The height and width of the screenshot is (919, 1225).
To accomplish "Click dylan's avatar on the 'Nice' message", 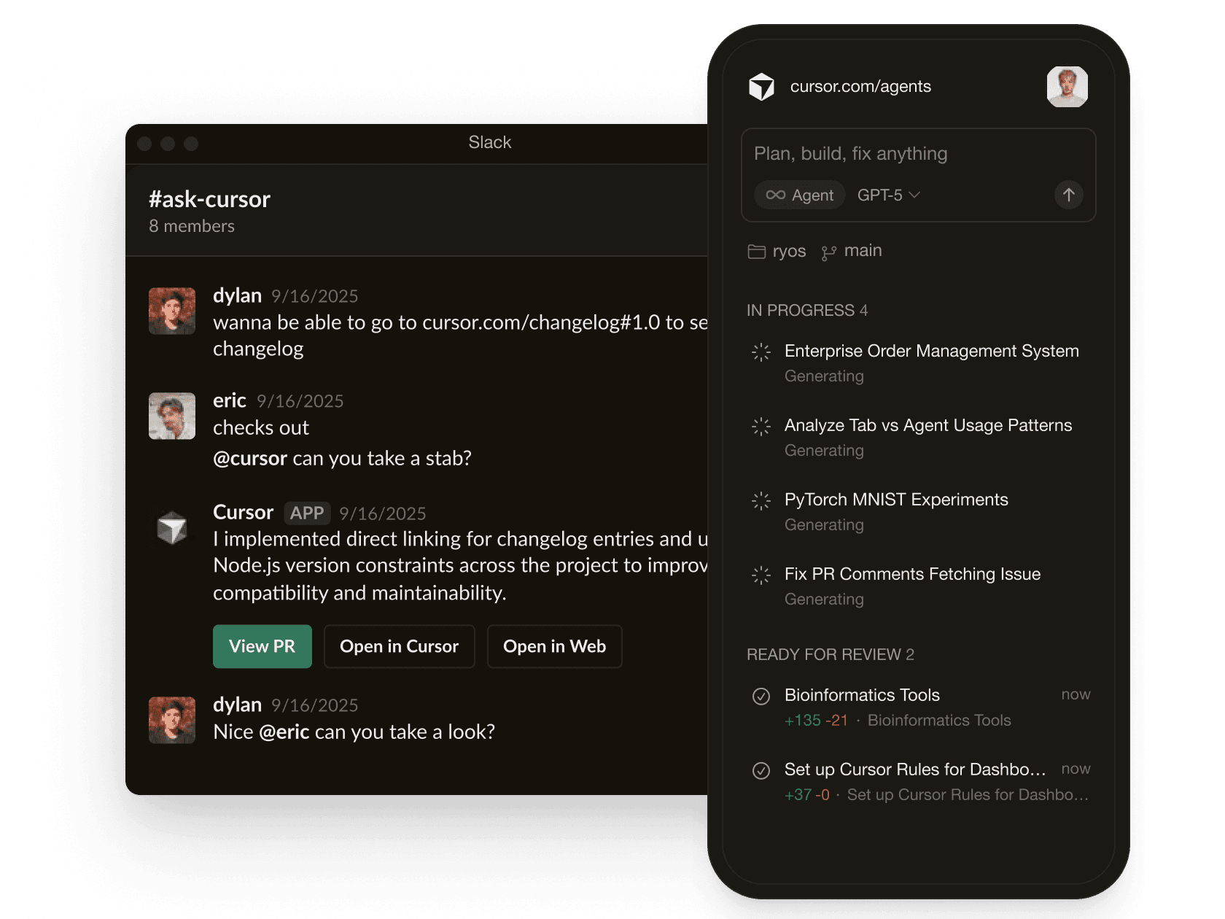I will point(172,720).
